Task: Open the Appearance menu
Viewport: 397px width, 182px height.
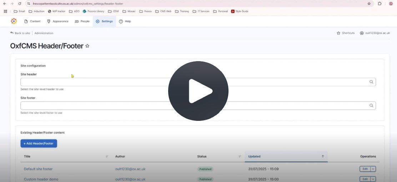Action: 58,21
